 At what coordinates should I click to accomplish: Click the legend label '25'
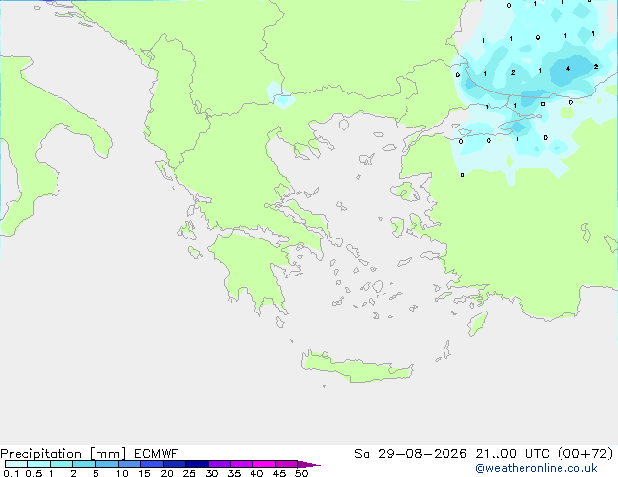(x=189, y=473)
